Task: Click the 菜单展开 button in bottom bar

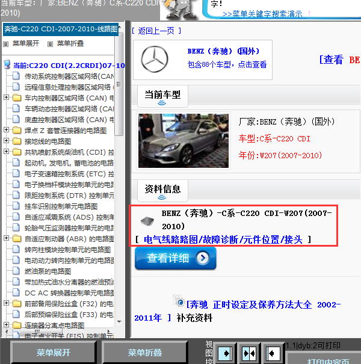Action: pyautogui.click(x=53, y=353)
